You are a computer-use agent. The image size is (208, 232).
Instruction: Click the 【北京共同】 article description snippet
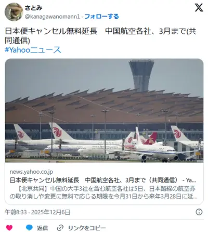pos(103,192)
